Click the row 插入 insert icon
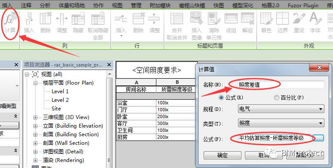Screen dimensions: 333x168 [x=121, y=18]
